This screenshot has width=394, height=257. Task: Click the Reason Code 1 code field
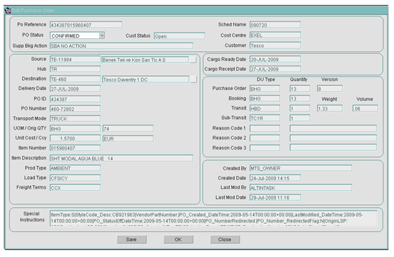pyautogui.click(x=265, y=128)
